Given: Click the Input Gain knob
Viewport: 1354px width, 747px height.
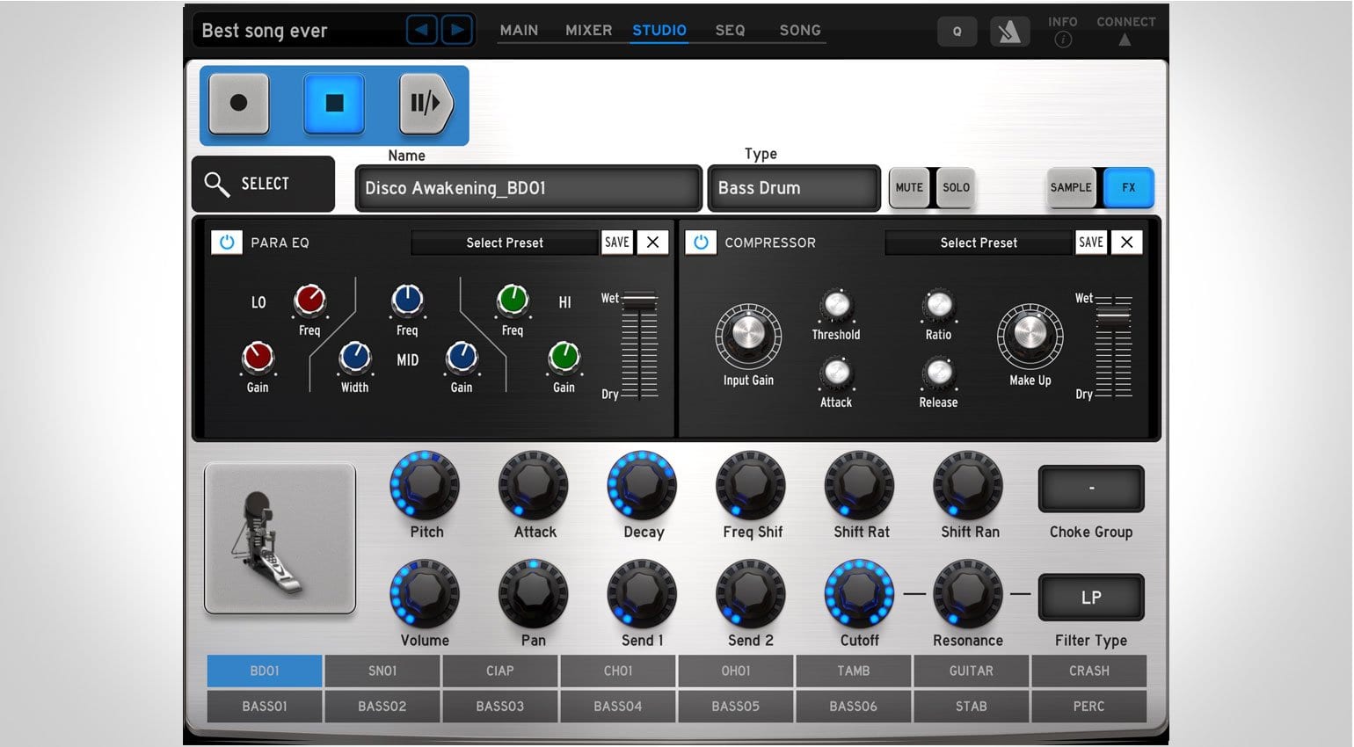Looking at the screenshot, I should pyautogui.click(x=748, y=336).
